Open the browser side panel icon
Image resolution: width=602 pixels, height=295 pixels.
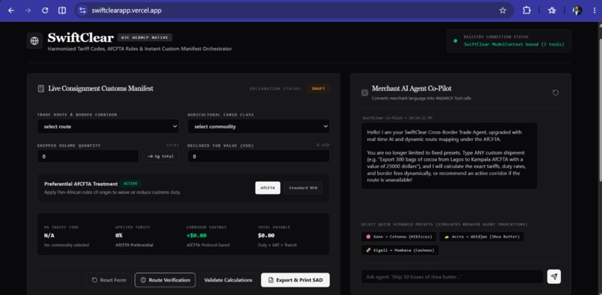click(62, 10)
